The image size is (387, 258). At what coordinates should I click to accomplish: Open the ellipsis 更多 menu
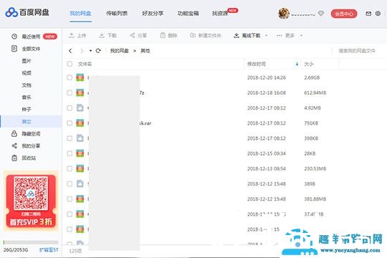(x=279, y=36)
